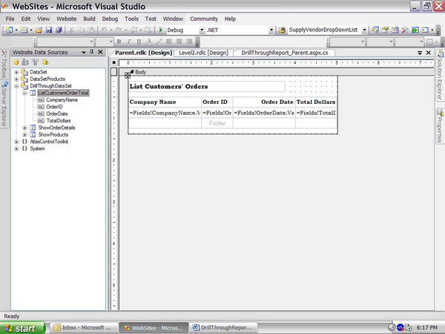The width and height of the screenshot is (445, 334).
Task: Click the Add New Data Source icon
Action: [16, 62]
